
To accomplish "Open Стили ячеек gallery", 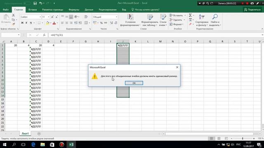I will 163,20.
